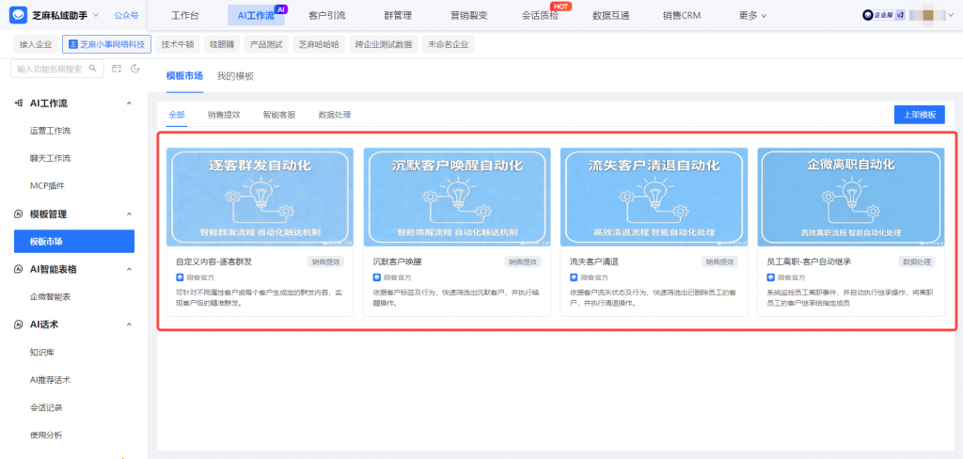
Task: Open 会话记录 in the sidebar
Action: [46, 407]
